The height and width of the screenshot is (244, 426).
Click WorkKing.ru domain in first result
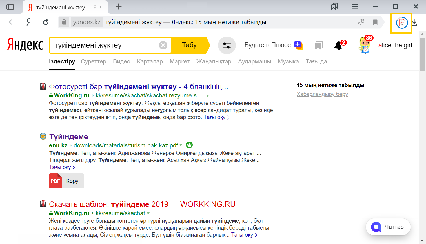point(72,95)
